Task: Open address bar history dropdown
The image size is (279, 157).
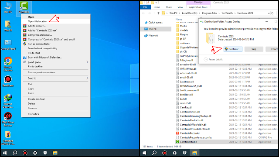Action: click(x=269, y=13)
